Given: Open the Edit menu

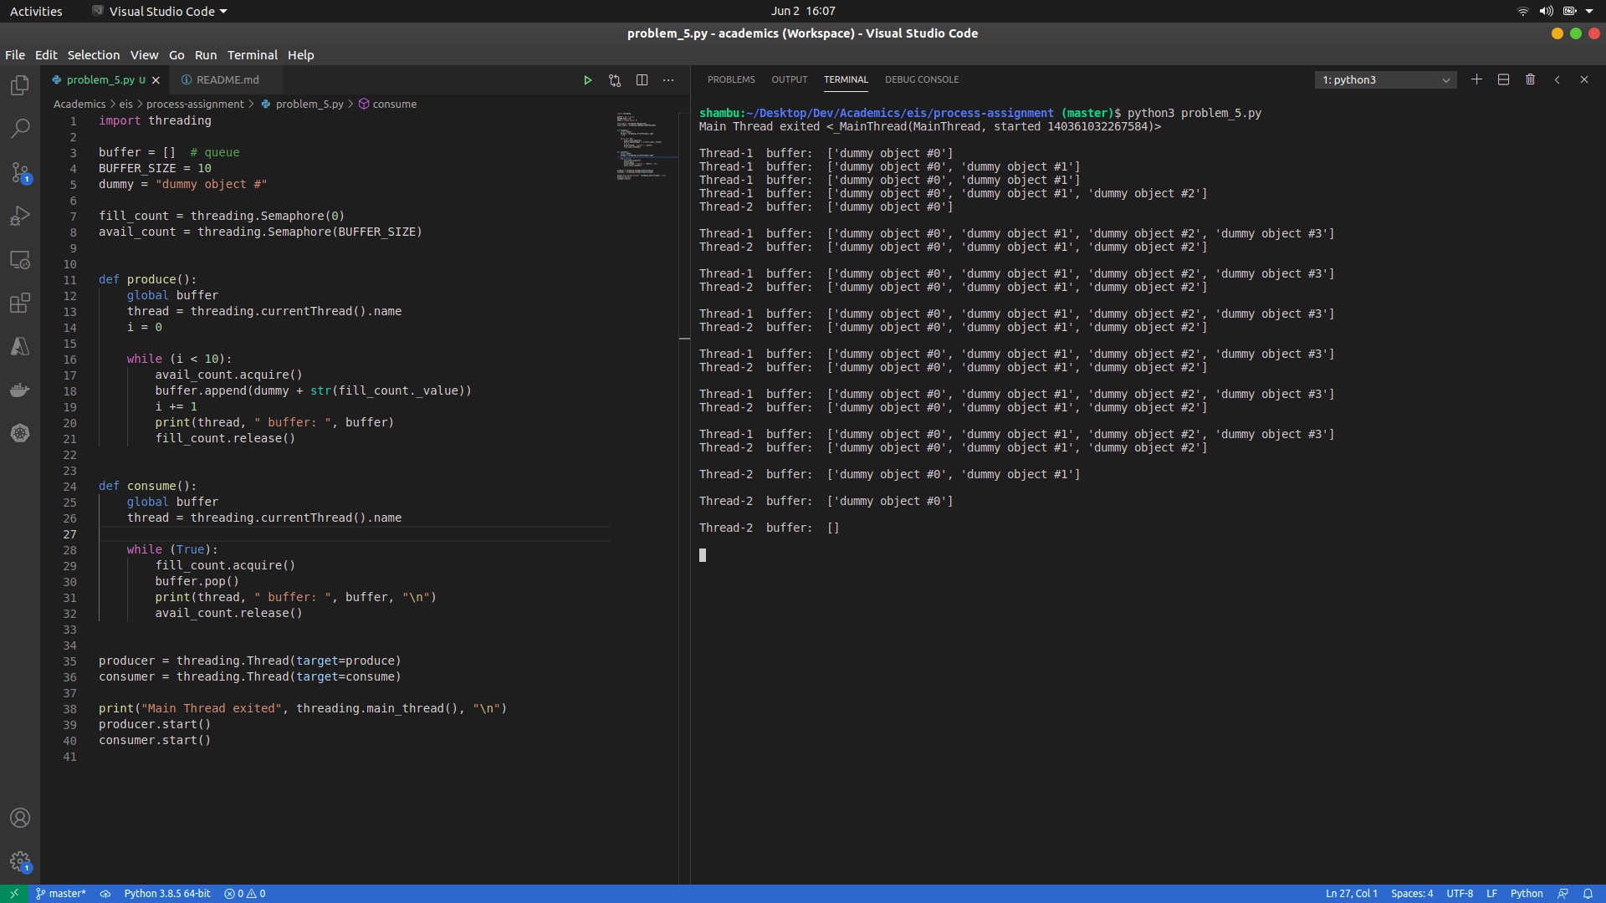Looking at the screenshot, I should coord(46,55).
